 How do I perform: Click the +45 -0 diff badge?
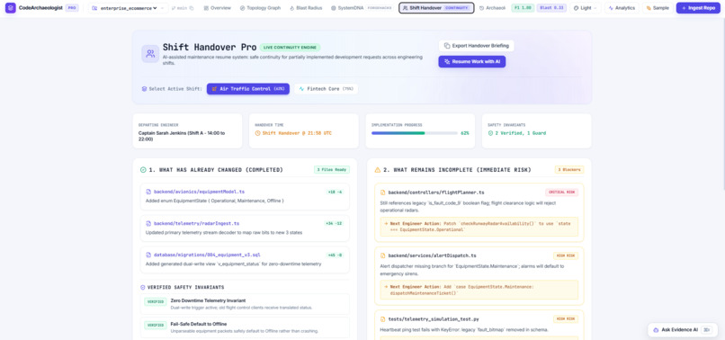point(336,255)
